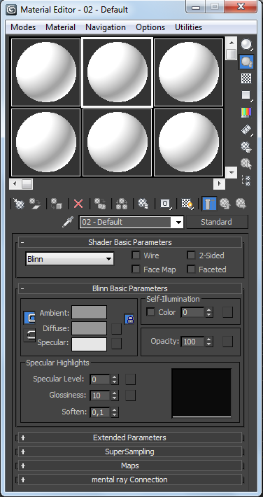
Task: Open Material Editor Options icon
Action: [246, 146]
